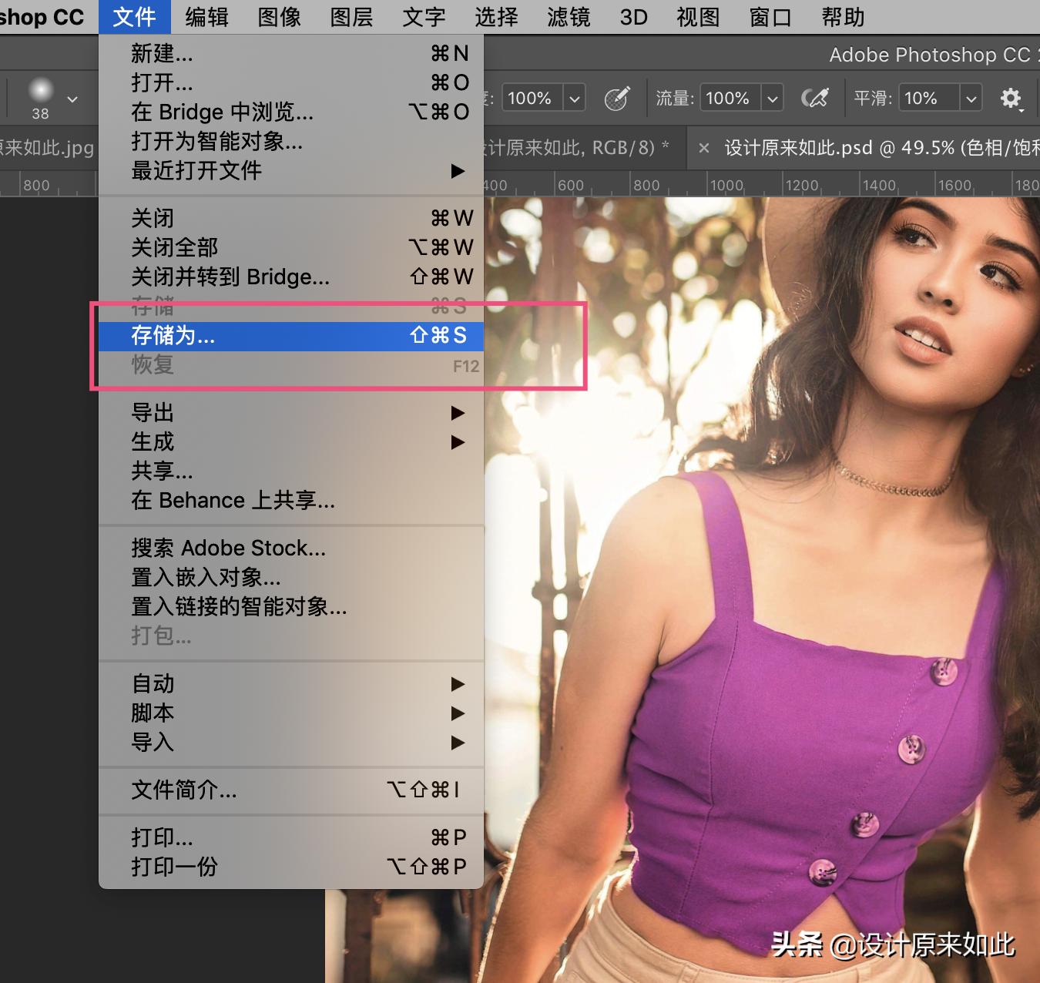The height and width of the screenshot is (983, 1040).
Task: Expand the 流量 flow percentage dropdown
Action: pos(773,98)
